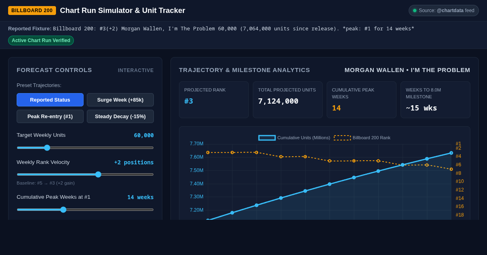Select the Projected Rank card
This screenshot has height=255, width=487.
pyautogui.click(x=214, y=100)
